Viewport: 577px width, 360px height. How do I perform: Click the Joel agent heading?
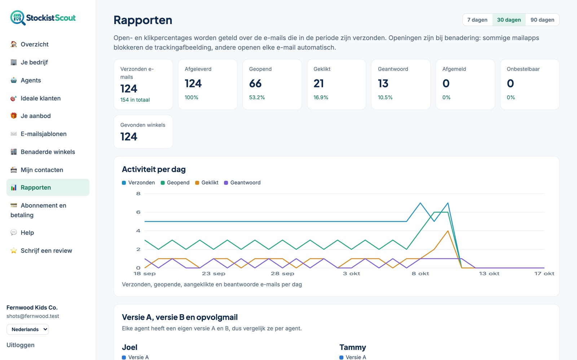point(129,347)
